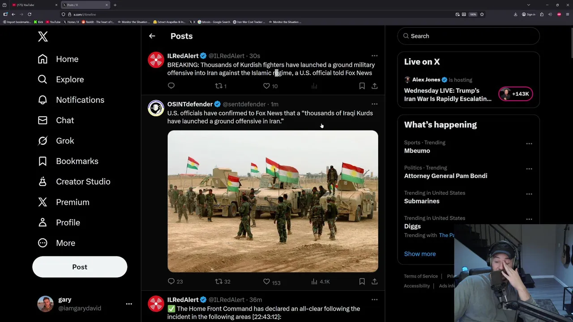The width and height of the screenshot is (573, 322).
Task: Click the back arrow beside Posts
Action: 152,36
